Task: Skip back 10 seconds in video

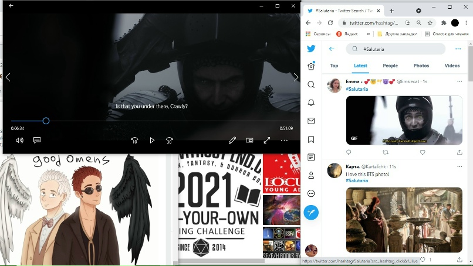Action: coord(134,141)
